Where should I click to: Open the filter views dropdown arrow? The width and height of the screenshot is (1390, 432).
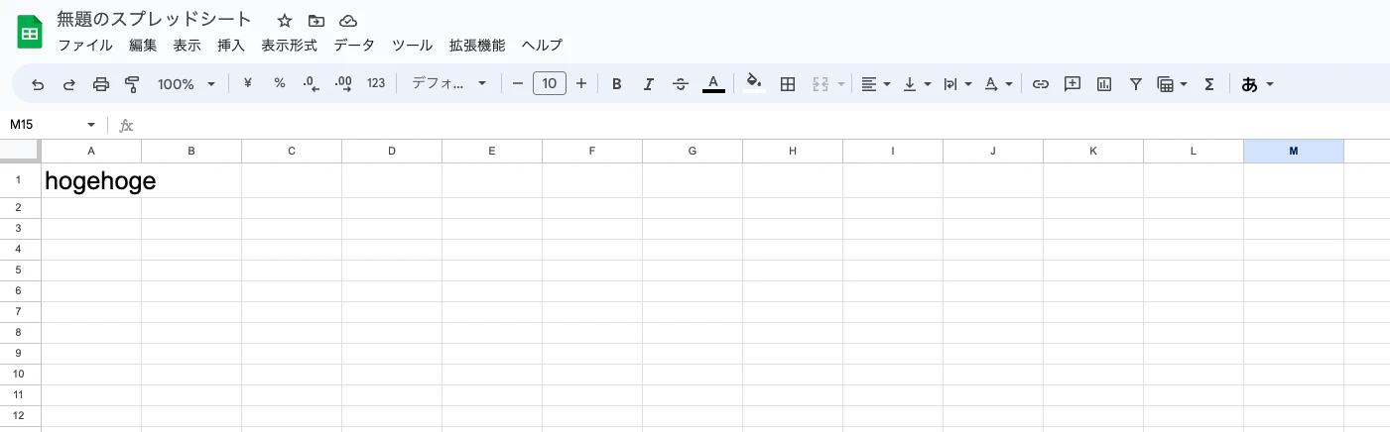pyautogui.click(x=1184, y=84)
